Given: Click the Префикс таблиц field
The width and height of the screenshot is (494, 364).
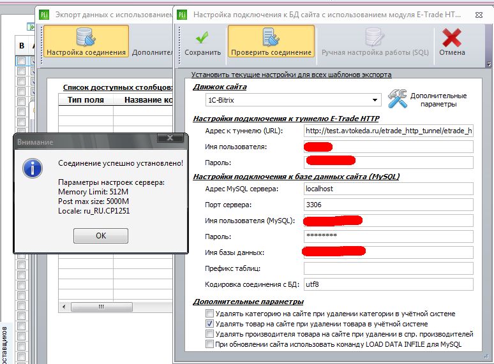Looking at the screenshot, I should pos(389,268).
